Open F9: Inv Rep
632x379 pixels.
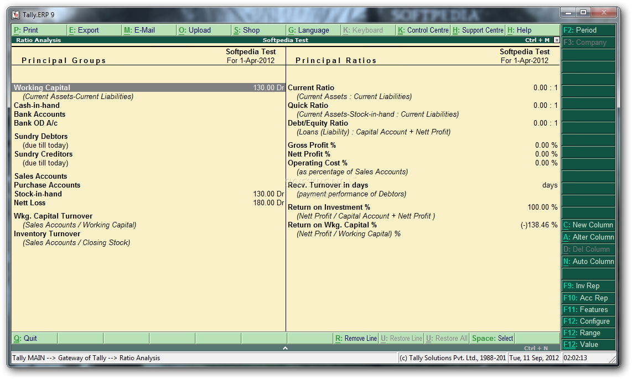tap(588, 286)
